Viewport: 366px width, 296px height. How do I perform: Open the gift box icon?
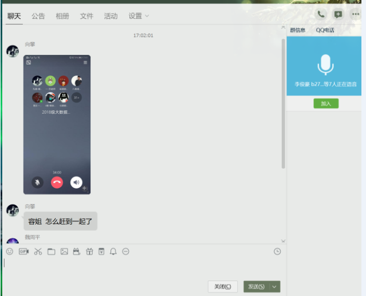(x=89, y=251)
